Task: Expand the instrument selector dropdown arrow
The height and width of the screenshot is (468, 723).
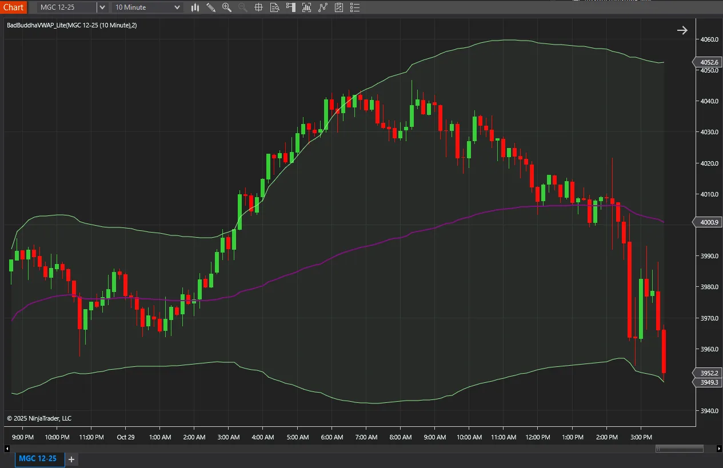Action: (102, 7)
